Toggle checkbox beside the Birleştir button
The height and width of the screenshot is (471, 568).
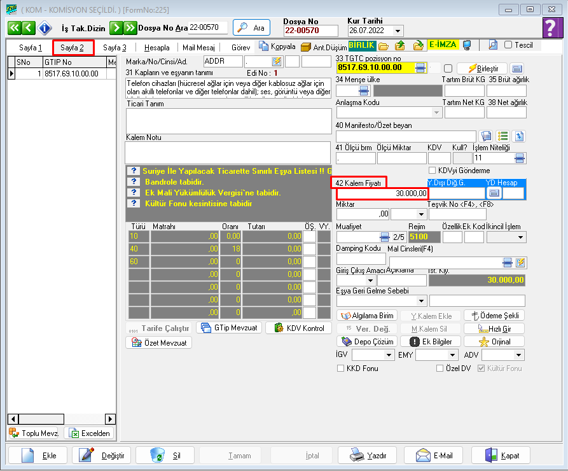coord(448,68)
